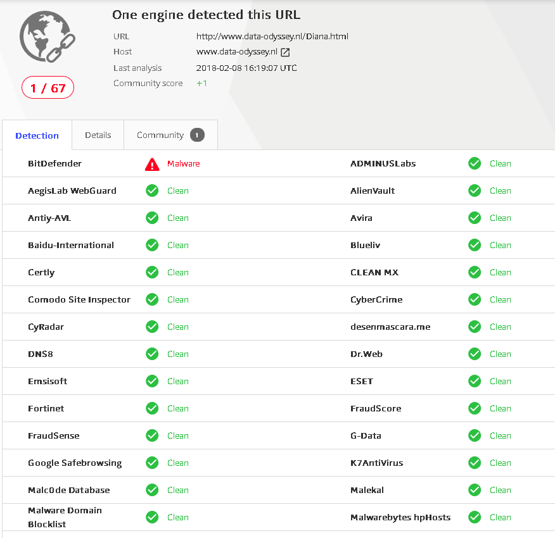Screen dimensions: 555x538
Task: Click the +1 community score value
Action: [x=201, y=84]
